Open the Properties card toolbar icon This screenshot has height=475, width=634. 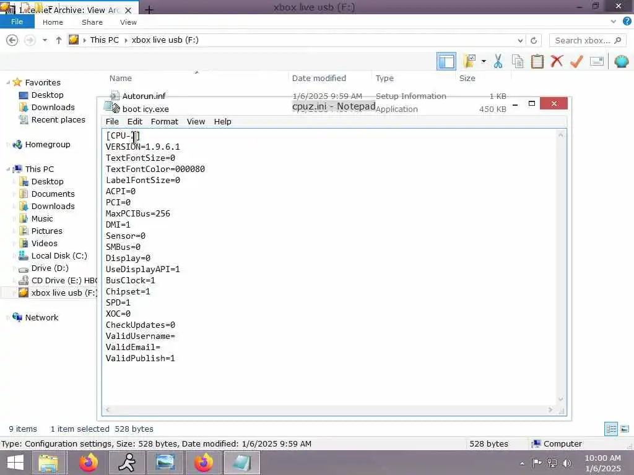597,61
